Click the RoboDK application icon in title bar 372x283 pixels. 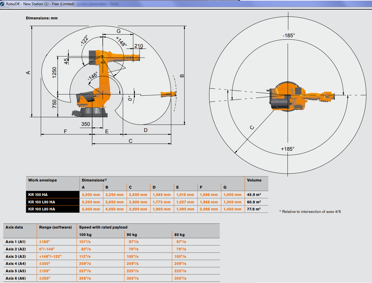pos(3,4)
